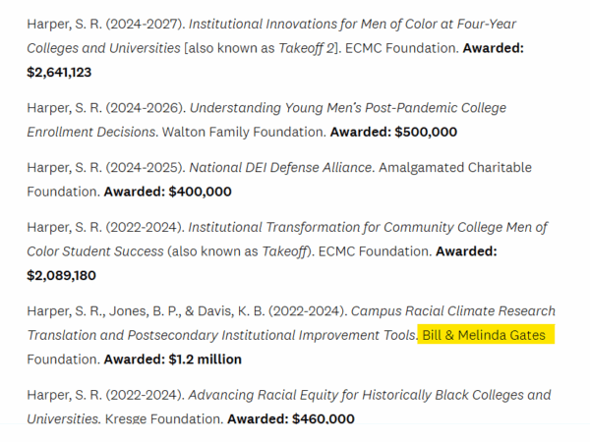590x442 pixels.
Task: Click the italic Takeoff 2 text
Action: [x=306, y=48]
